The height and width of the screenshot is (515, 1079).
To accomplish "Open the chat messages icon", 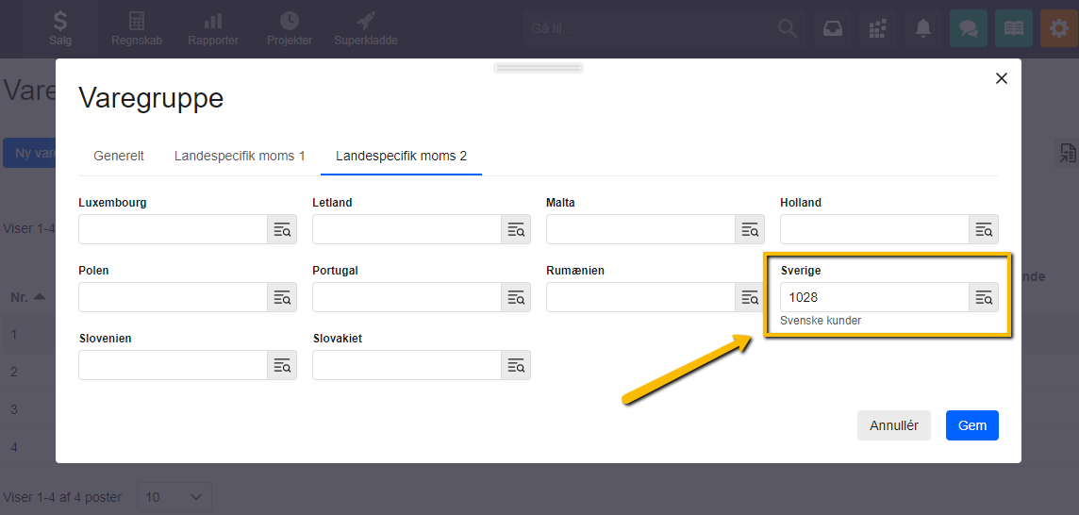I will click(x=969, y=28).
